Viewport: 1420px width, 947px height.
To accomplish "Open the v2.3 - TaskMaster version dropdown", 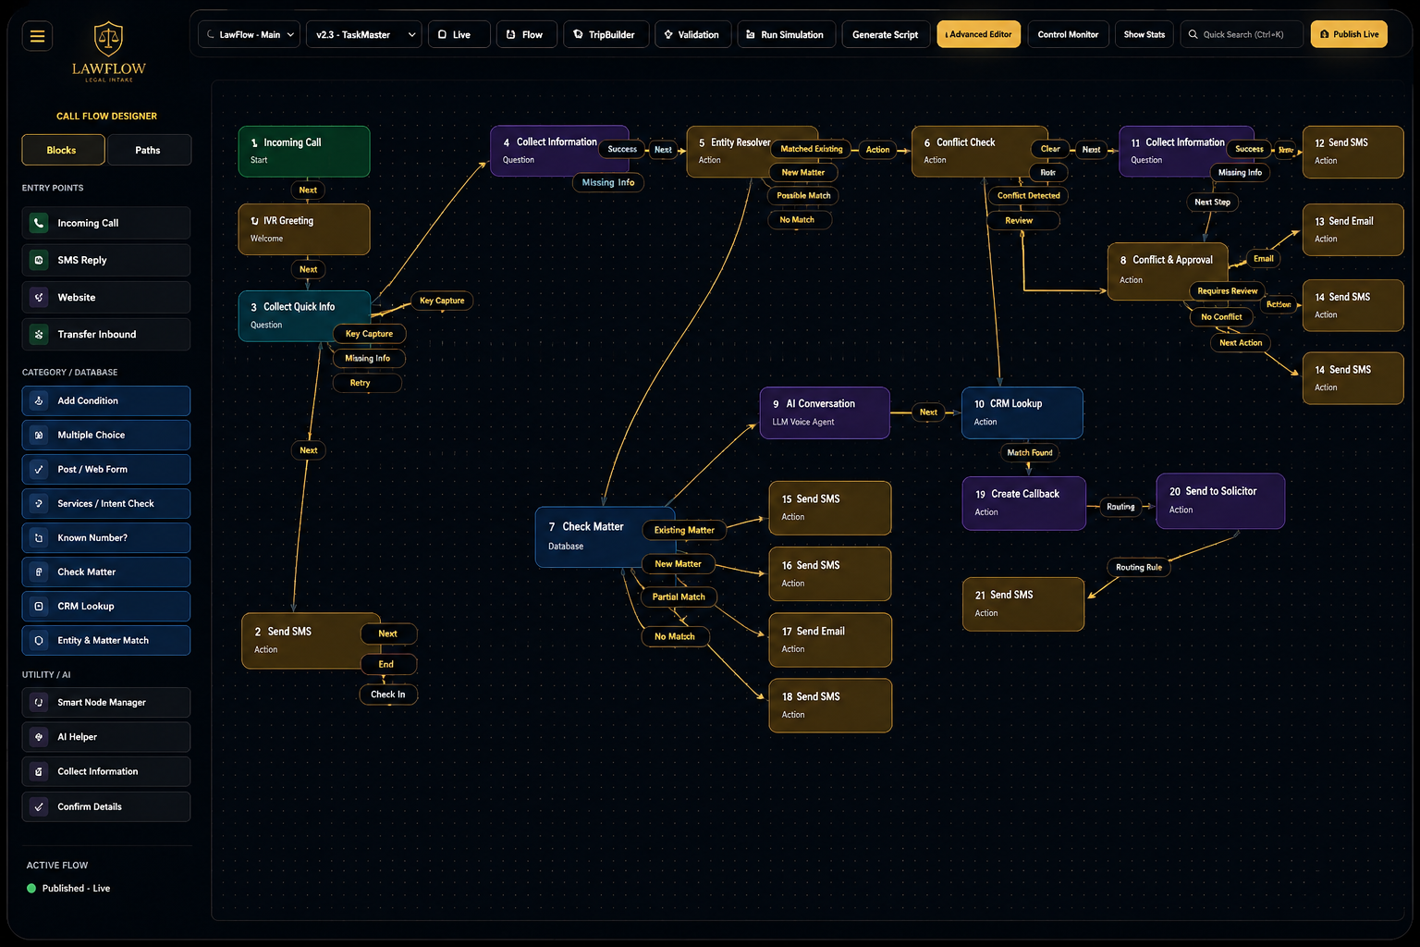I will 363,34.
